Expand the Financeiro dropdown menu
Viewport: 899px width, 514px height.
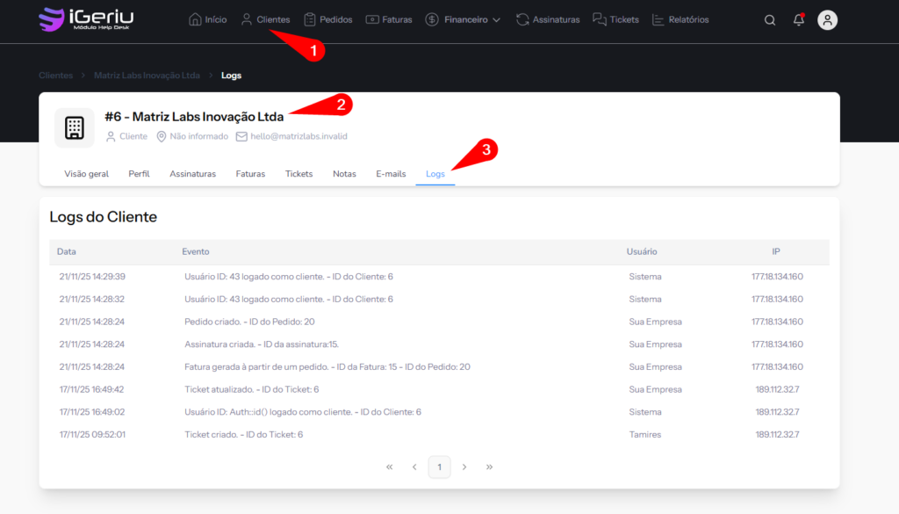(463, 19)
